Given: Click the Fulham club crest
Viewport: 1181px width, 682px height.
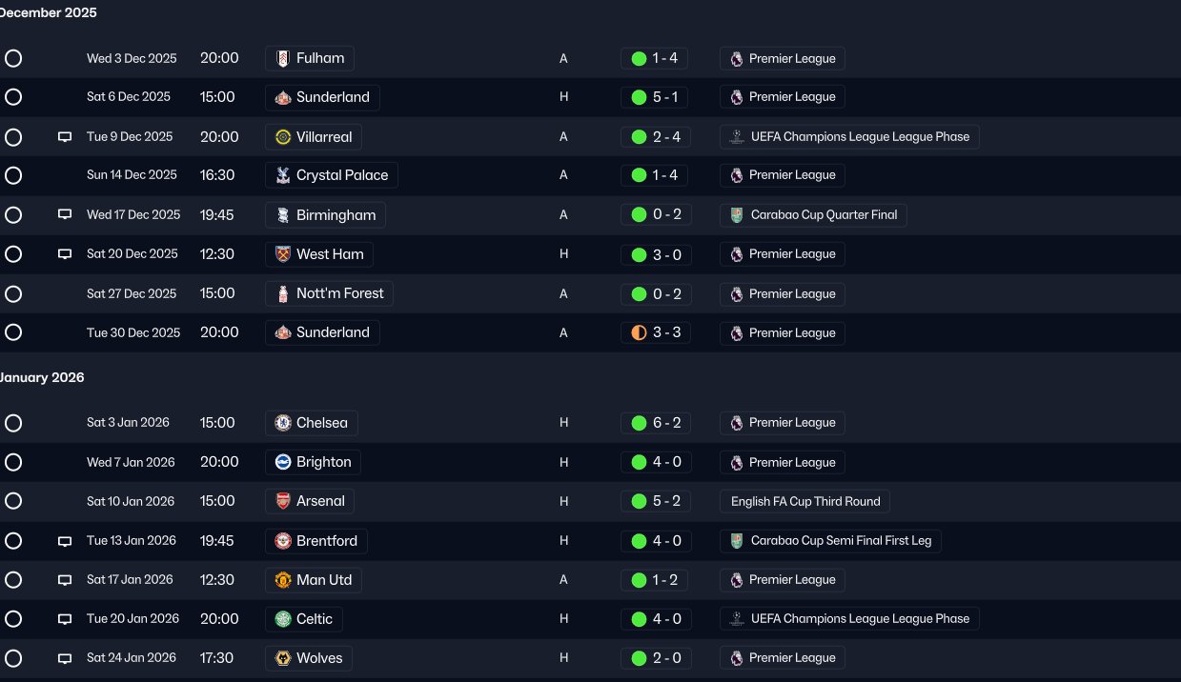Looking at the screenshot, I should pos(283,58).
